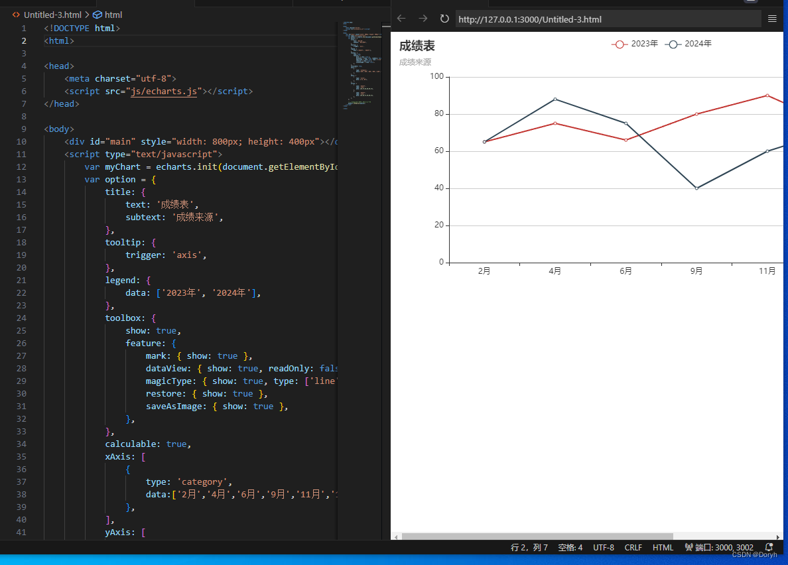Click the horizontal scrollbar under the chart
The image size is (788, 565).
coord(537,536)
